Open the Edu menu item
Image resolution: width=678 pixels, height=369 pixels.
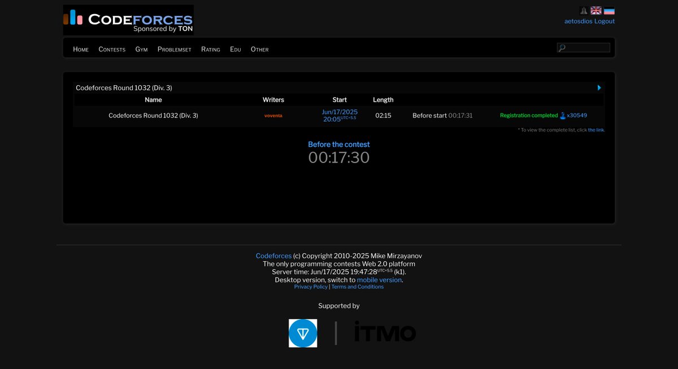236,50
